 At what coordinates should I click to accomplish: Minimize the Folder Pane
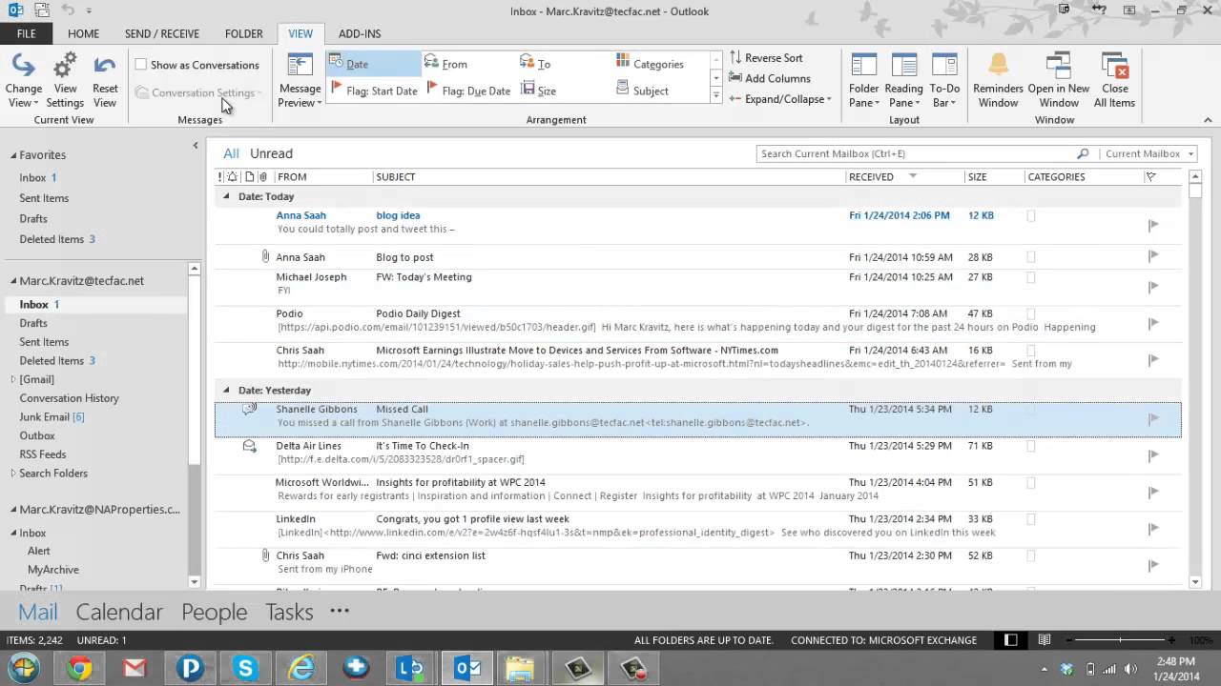point(195,146)
